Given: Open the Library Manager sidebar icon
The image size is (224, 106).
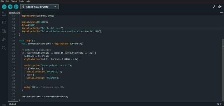Looking at the screenshot, I should (4, 31).
